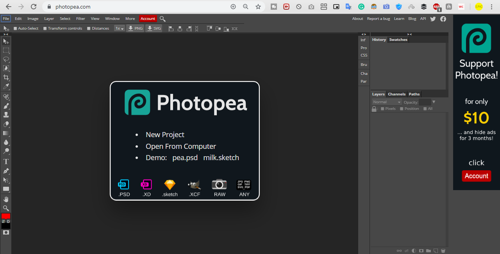Click the search magnifier in the menu bar
The width and height of the screenshot is (500, 254).
coord(162,19)
